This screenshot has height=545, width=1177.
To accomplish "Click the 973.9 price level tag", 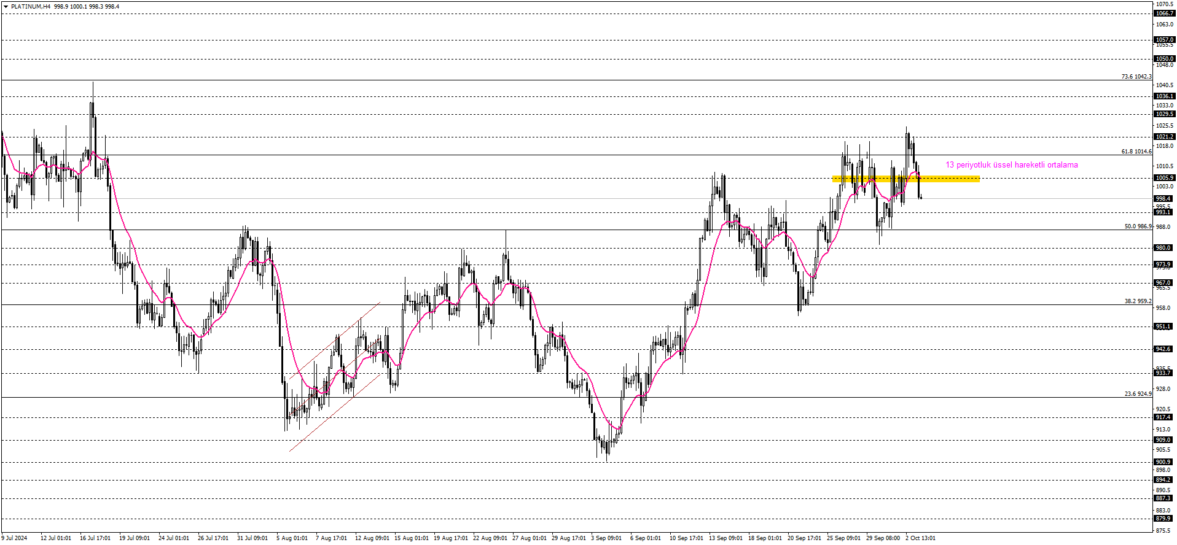I will 1164,265.
